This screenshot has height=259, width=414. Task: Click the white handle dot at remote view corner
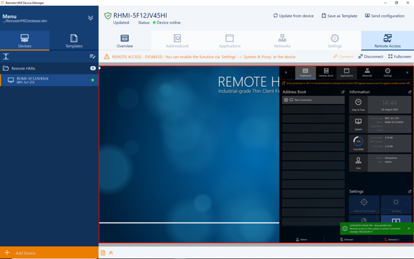(99, 68)
